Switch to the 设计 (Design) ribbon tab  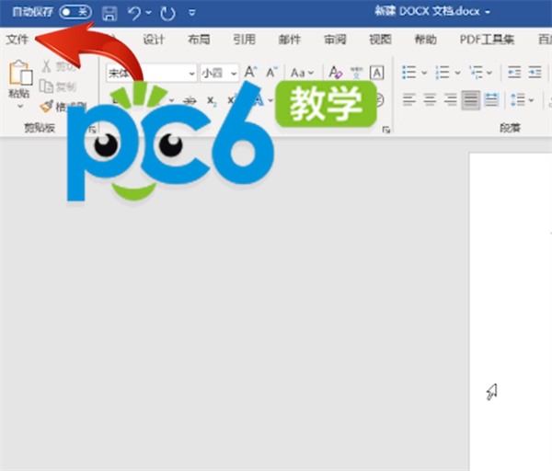click(154, 39)
